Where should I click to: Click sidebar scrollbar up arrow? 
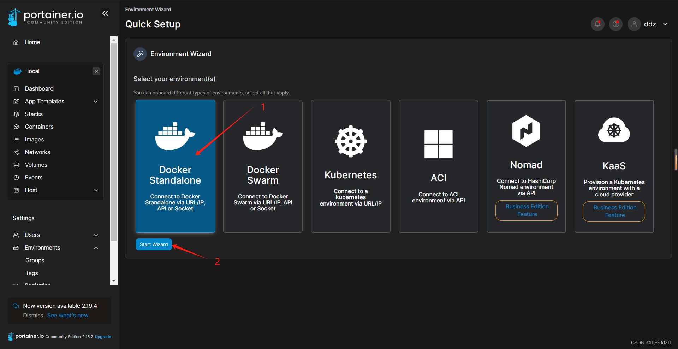(x=114, y=40)
